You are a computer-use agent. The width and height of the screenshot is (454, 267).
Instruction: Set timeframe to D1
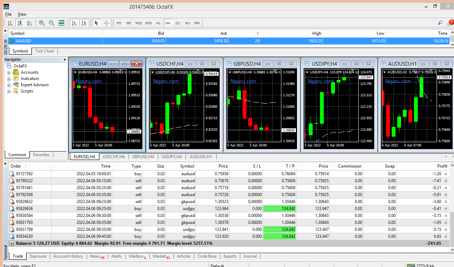coord(178,23)
